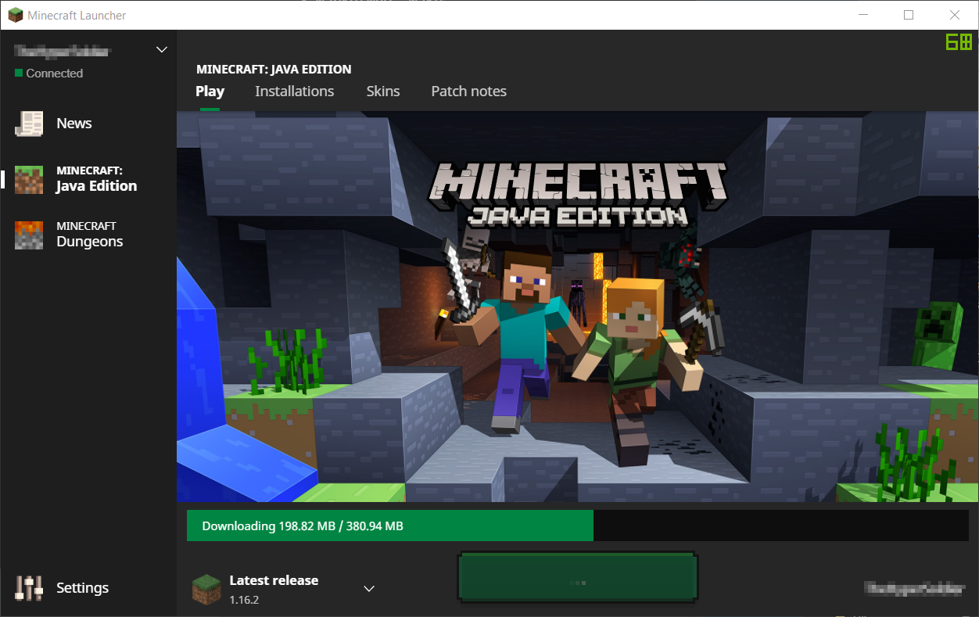Click the Settings sliders icon

(x=29, y=588)
